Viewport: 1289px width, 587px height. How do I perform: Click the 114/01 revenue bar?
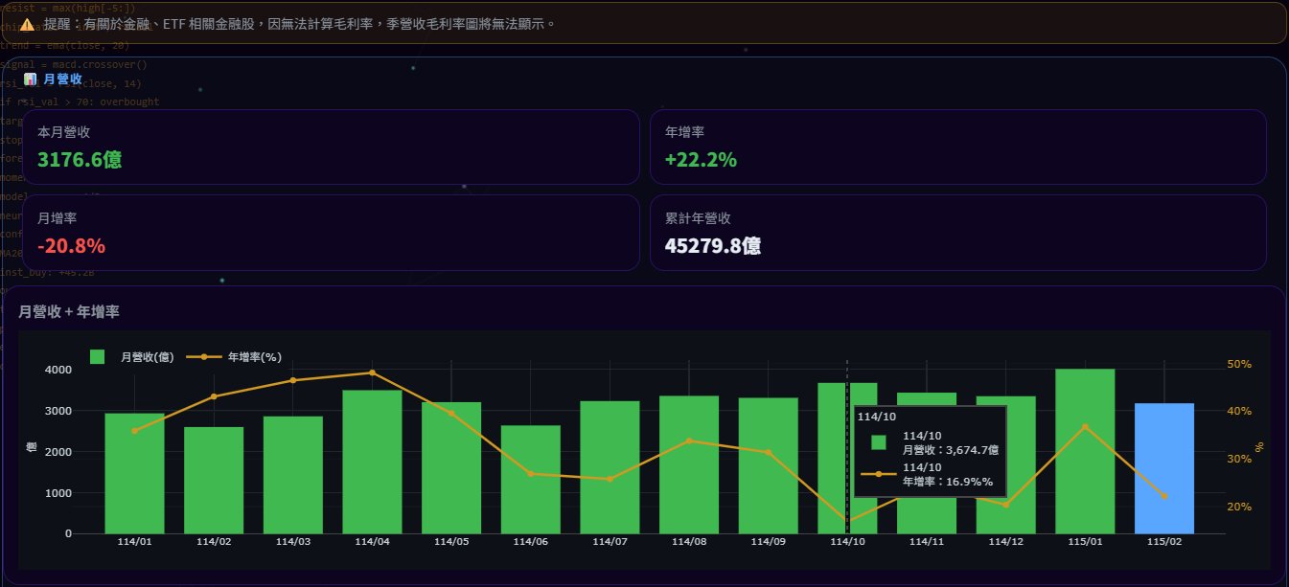(134, 473)
